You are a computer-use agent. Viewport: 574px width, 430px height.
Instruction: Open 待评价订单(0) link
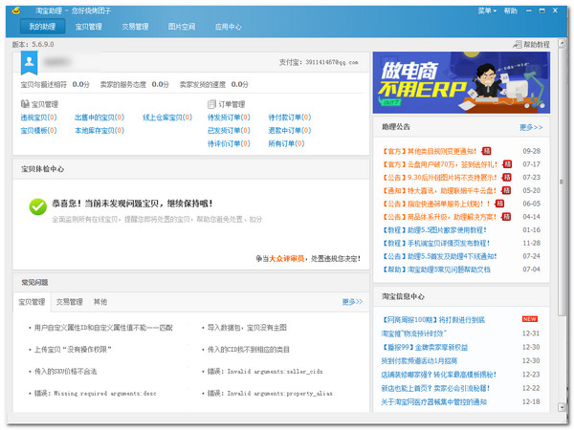tap(229, 143)
